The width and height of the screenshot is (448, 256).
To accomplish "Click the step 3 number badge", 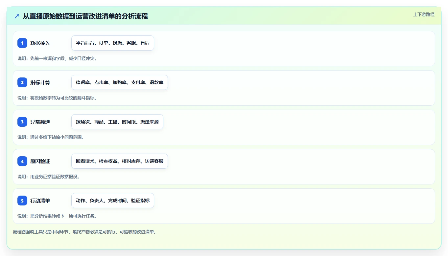I will point(22,122).
